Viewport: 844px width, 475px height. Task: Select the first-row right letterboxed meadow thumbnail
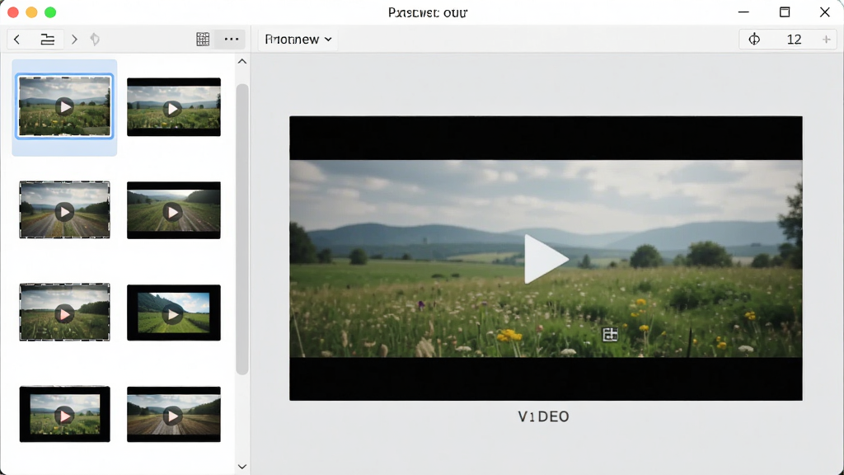(174, 107)
